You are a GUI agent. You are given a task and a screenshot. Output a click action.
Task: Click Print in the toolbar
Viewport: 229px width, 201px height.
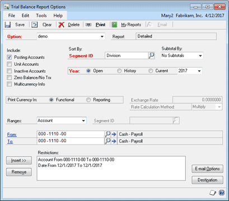click(x=101, y=25)
